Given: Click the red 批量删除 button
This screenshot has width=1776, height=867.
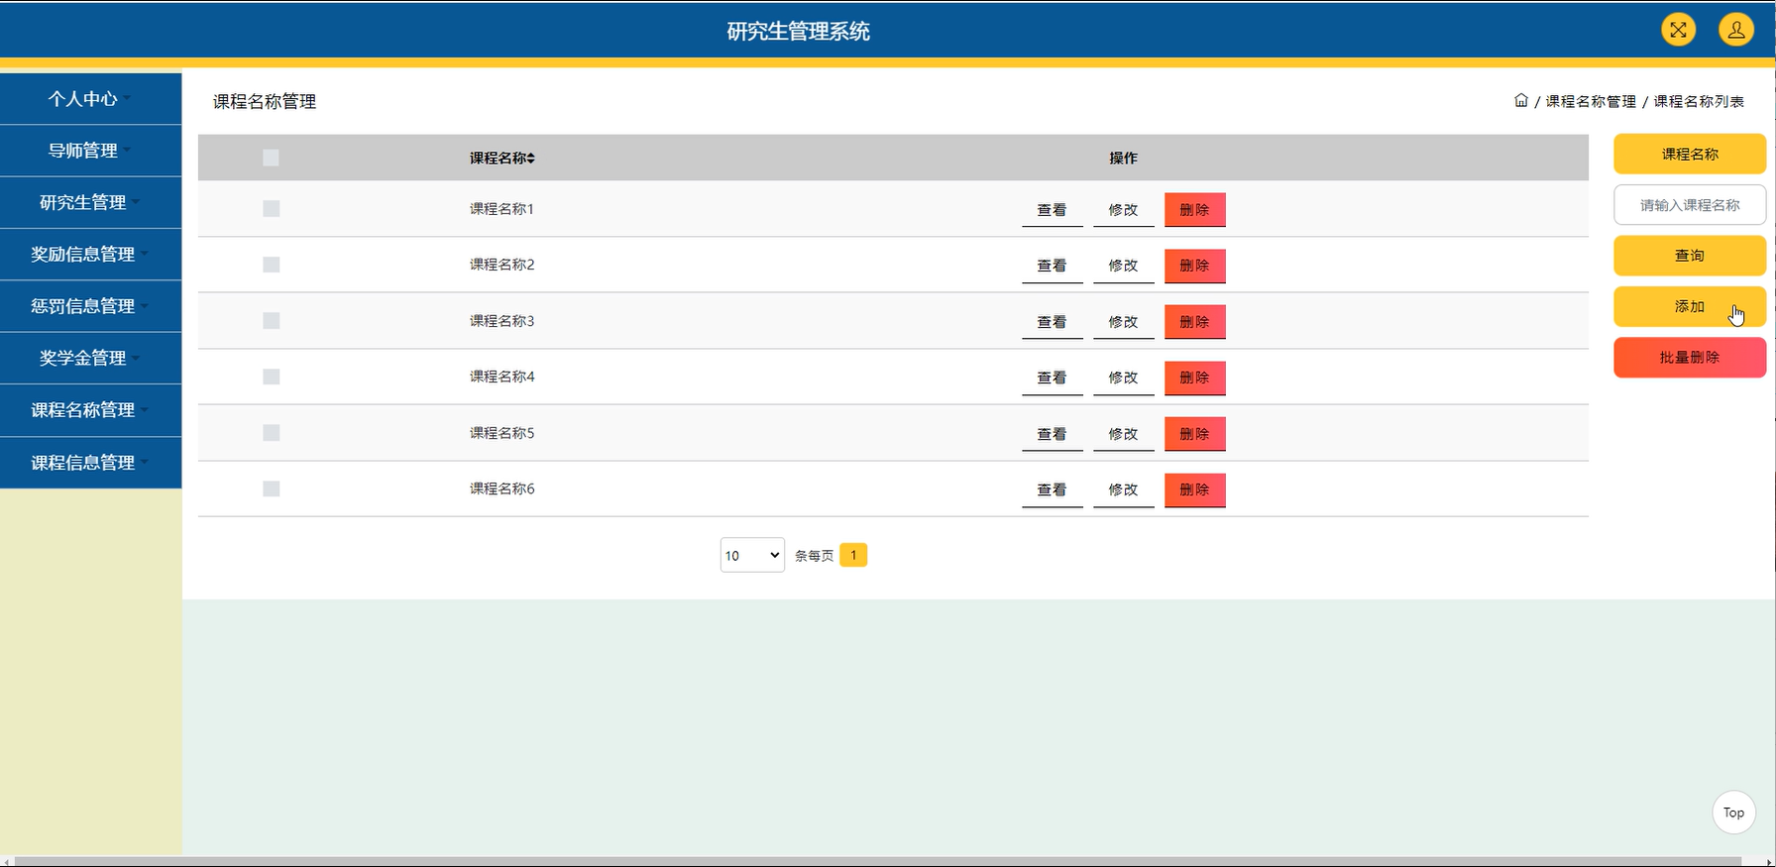Looking at the screenshot, I should click(x=1690, y=358).
